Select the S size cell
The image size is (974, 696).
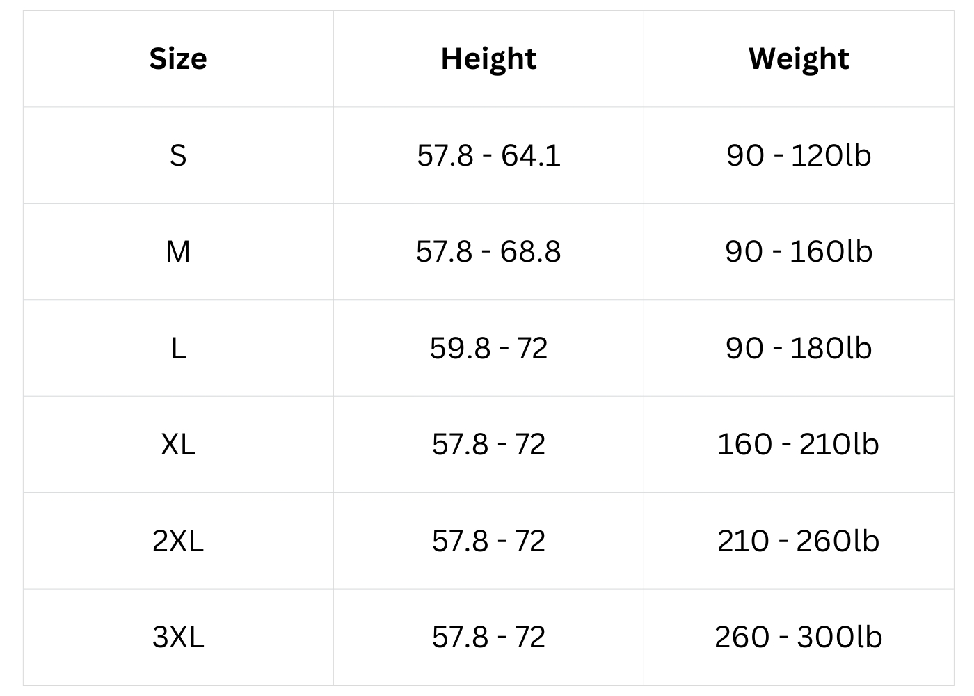click(178, 155)
